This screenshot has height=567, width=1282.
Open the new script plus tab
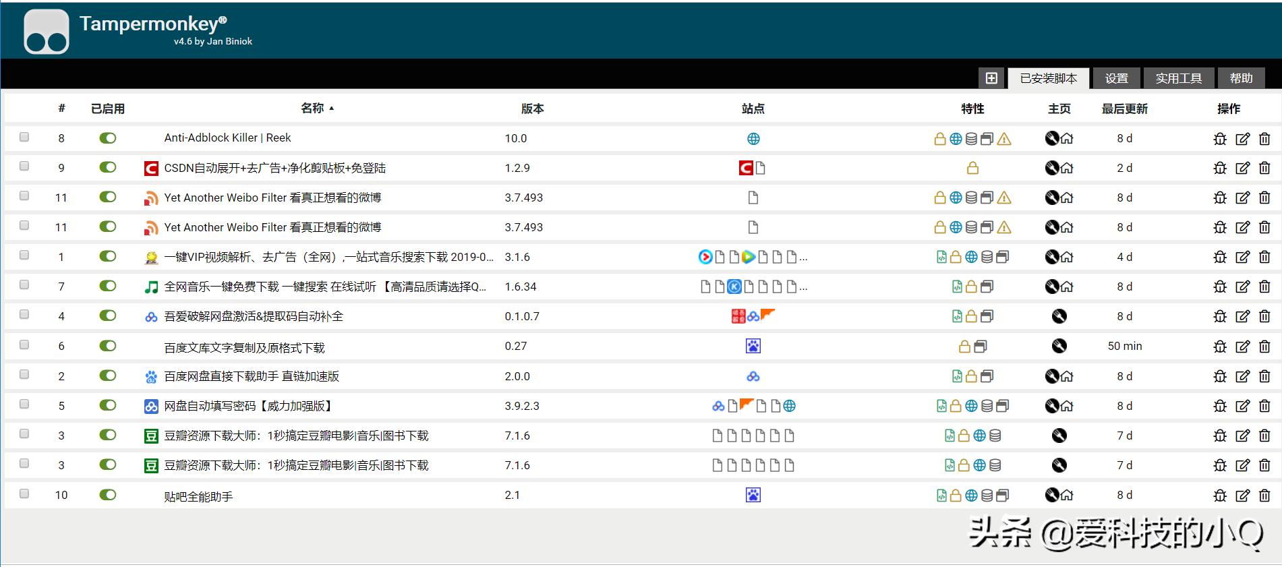click(x=991, y=78)
